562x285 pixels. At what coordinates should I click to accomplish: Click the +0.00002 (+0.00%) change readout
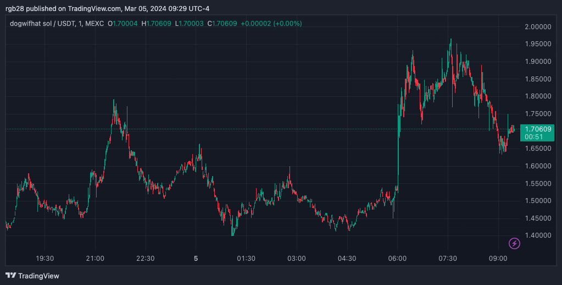click(x=271, y=24)
